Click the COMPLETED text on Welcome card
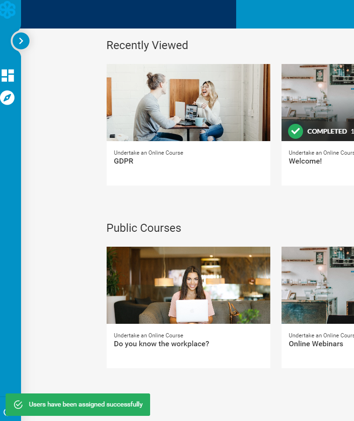The image size is (354, 421). pyautogui.click(x=327, y=132)
